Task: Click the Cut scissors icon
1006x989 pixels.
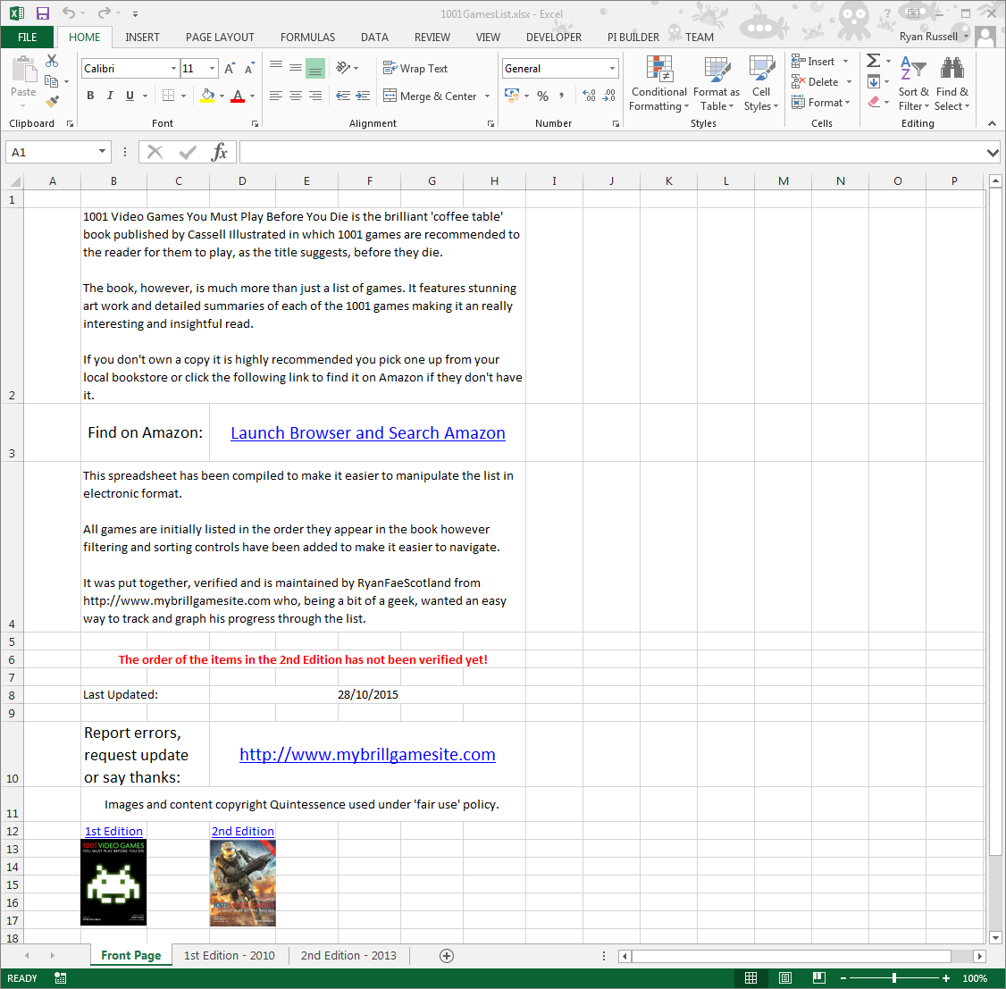Action: (52, 61)
